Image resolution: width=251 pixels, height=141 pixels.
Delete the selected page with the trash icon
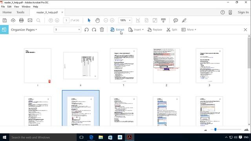pos(102,30)
